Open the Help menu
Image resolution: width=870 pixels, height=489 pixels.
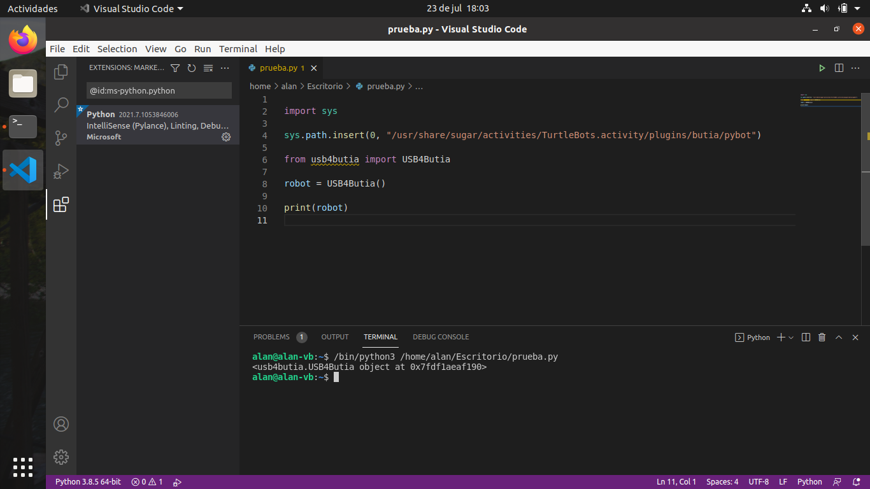click(x=275, y=49)
